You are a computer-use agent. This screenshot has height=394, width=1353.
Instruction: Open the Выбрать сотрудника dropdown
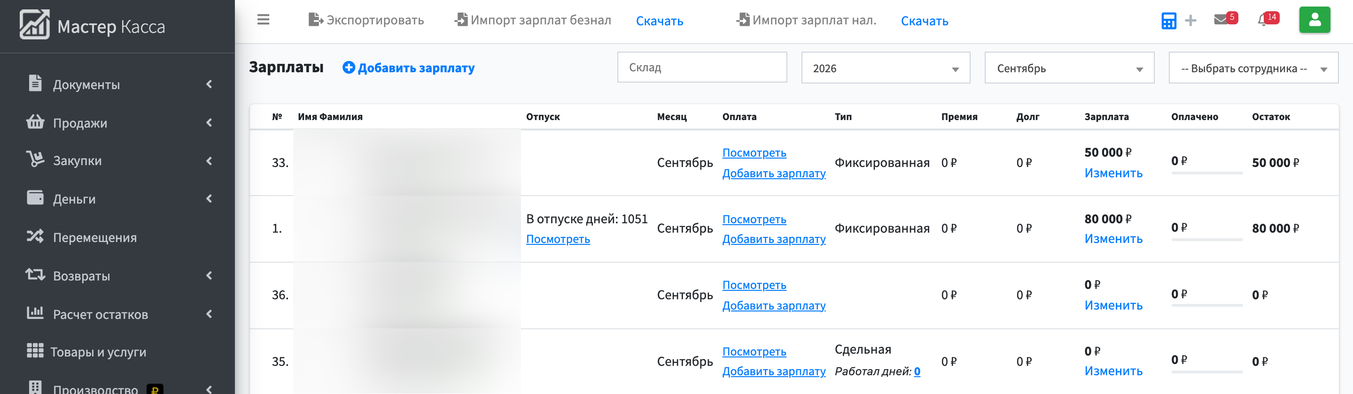(x=1253, y=68)
